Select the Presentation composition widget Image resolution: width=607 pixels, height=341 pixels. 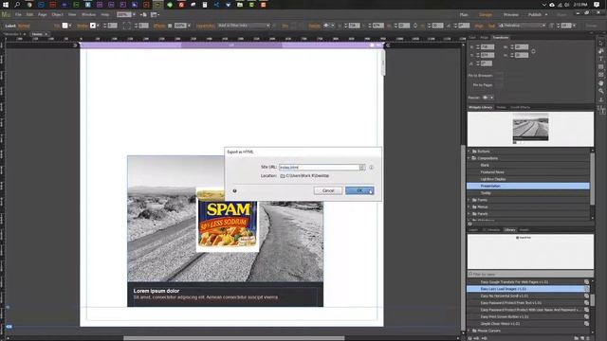(x=528, y=186)
